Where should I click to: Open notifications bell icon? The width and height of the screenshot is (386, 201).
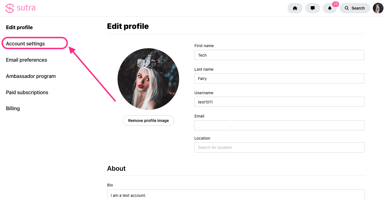click(x=330, y=8)
